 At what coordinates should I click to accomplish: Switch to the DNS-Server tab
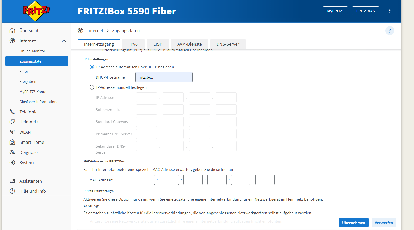228,44
